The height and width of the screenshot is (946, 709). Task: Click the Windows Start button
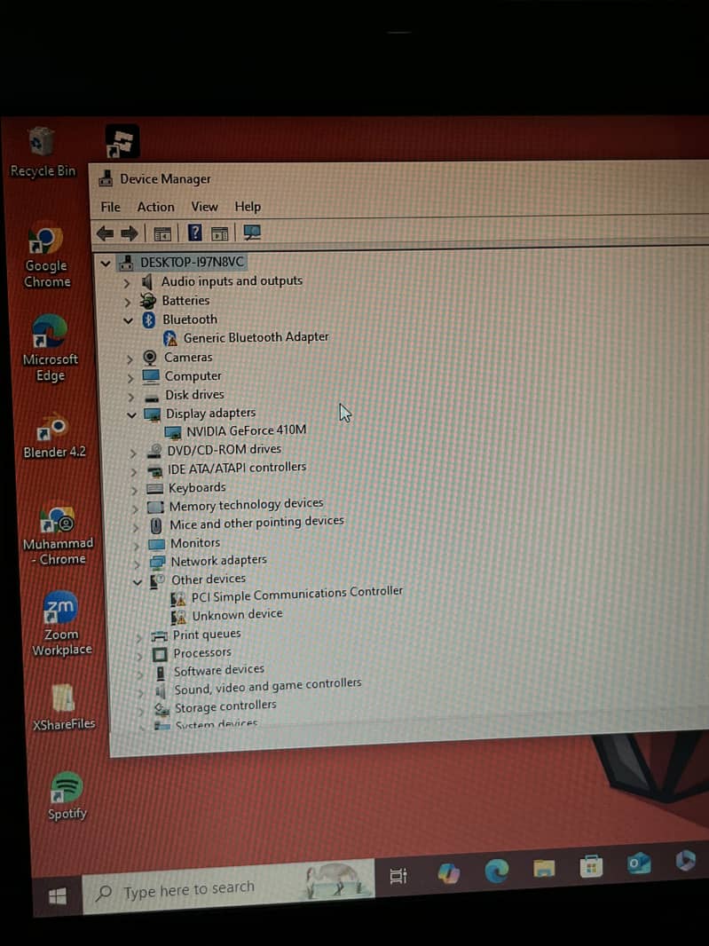58,896
